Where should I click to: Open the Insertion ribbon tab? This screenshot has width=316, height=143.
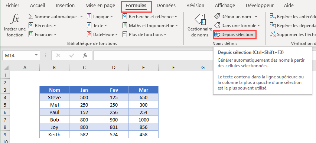65,6
